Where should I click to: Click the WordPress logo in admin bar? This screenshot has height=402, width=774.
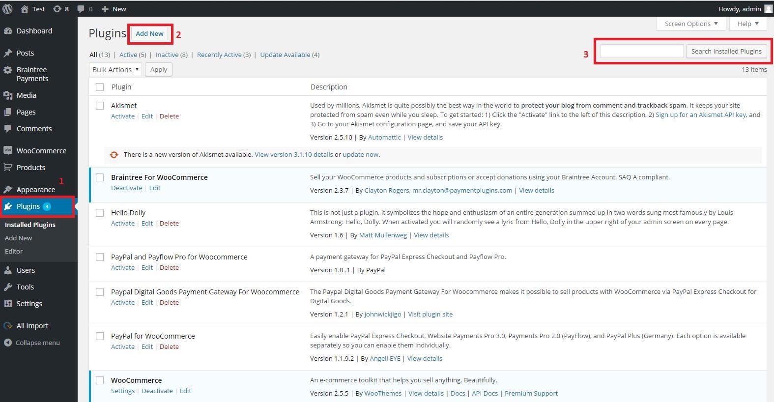click(x=7, y=9)
